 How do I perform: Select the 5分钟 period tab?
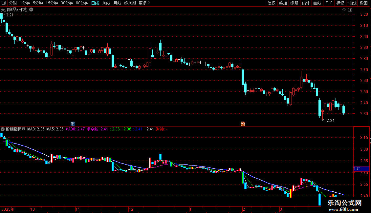38,3
